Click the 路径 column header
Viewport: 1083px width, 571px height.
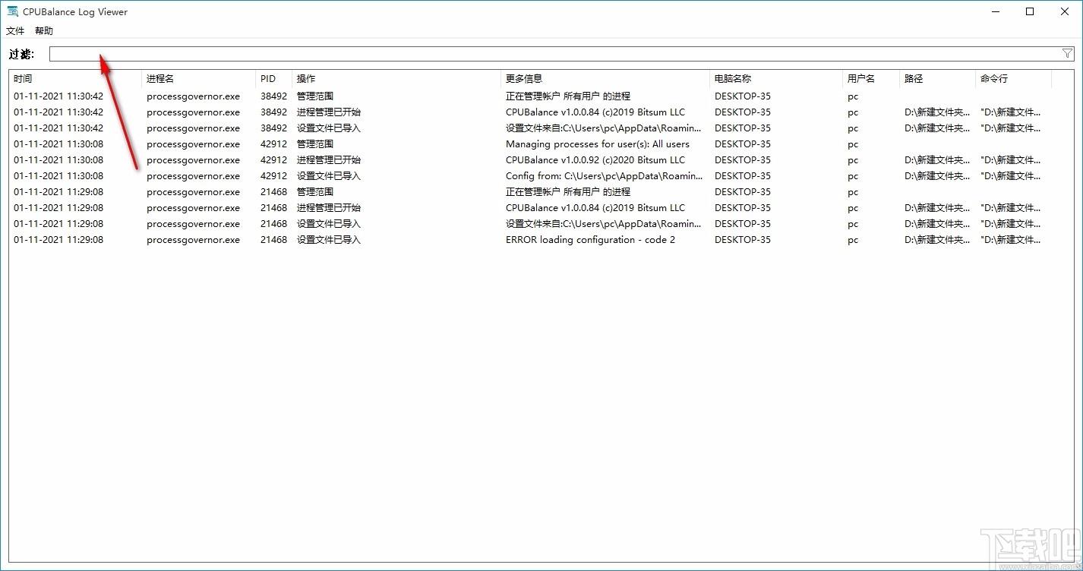(x=938, y=79)
